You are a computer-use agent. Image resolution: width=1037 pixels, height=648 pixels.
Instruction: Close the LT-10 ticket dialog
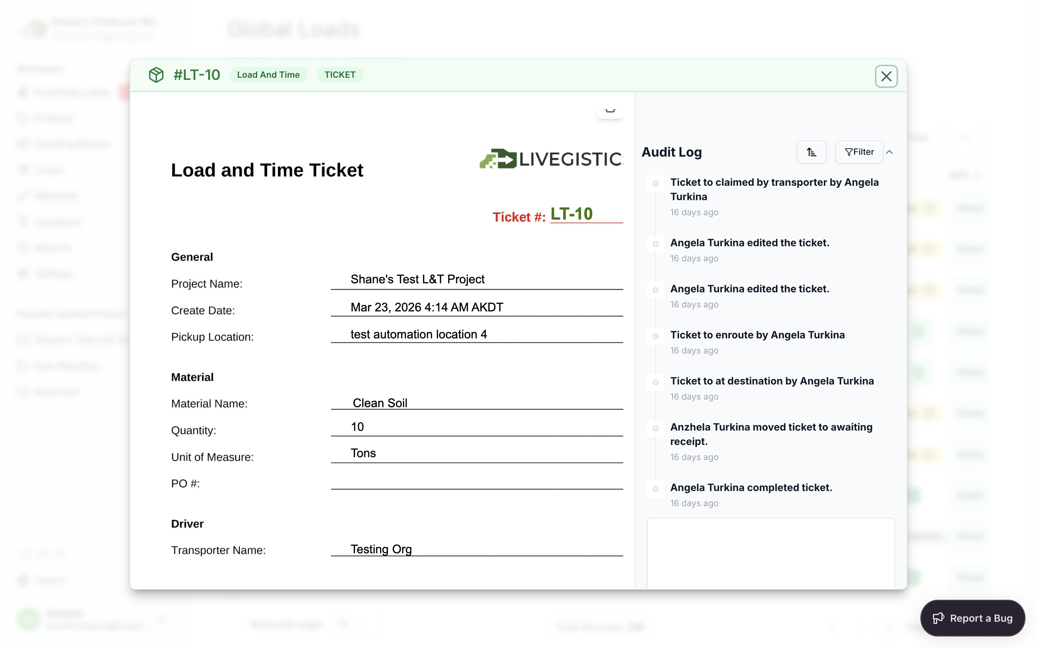(x=886, y=76)
